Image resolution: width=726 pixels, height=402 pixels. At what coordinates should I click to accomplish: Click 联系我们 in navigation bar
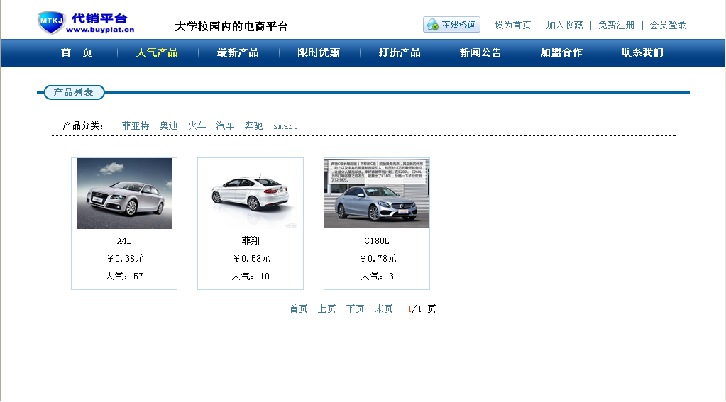click(x=642, y=52)
